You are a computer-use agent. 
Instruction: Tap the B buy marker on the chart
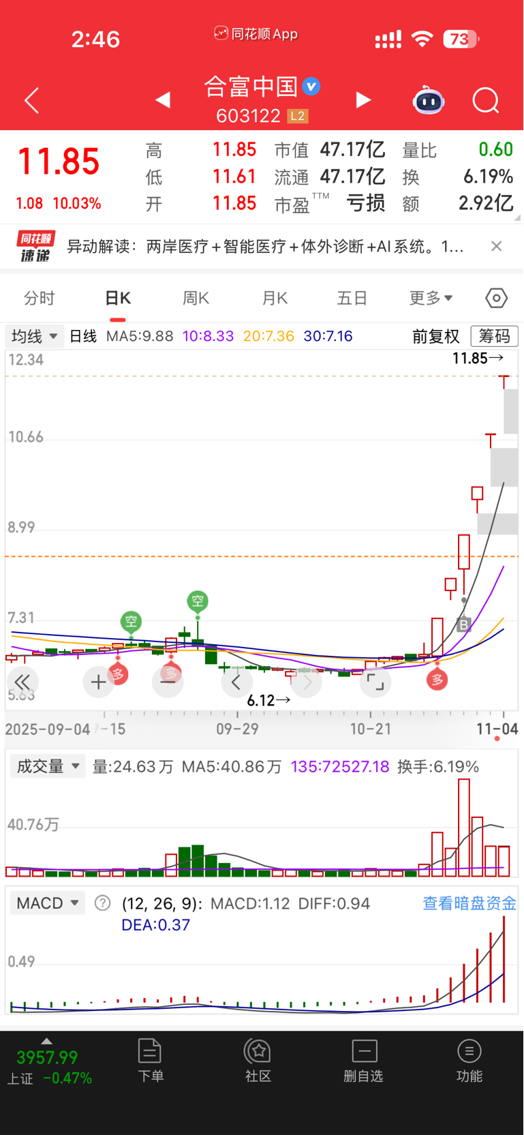click(464, 624)
